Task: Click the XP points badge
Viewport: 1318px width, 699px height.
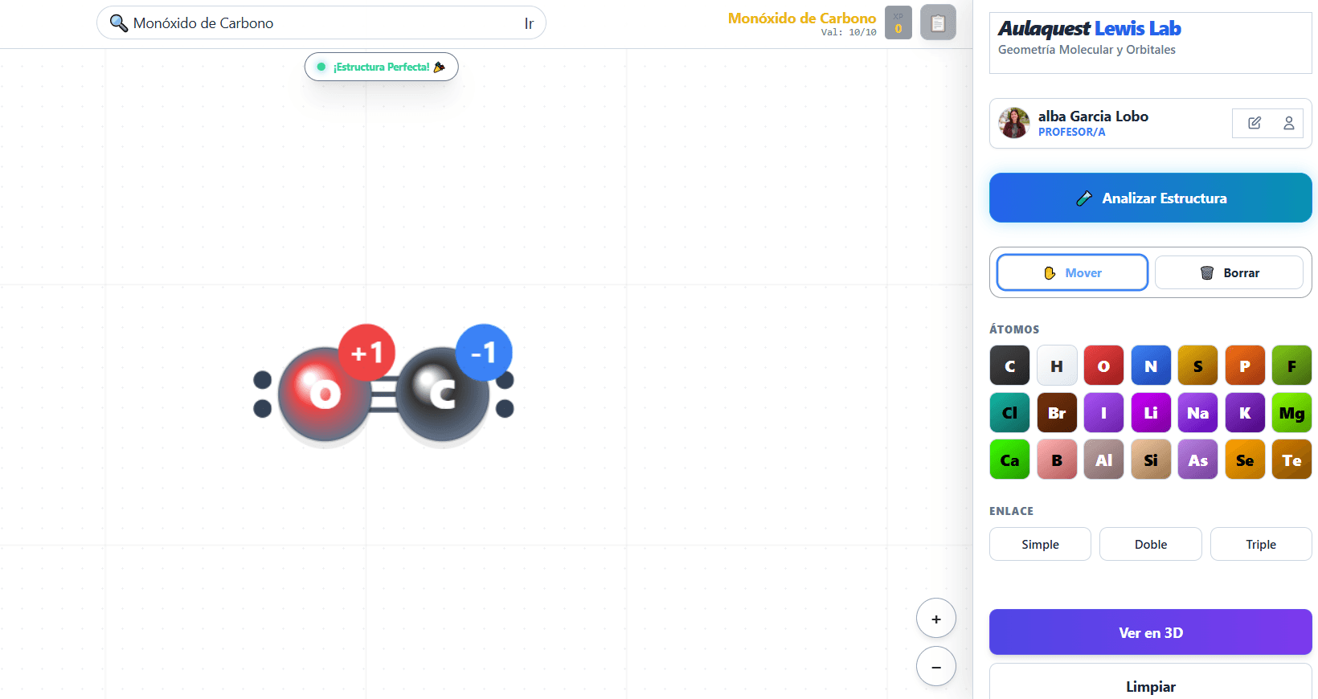Action: 898,22
